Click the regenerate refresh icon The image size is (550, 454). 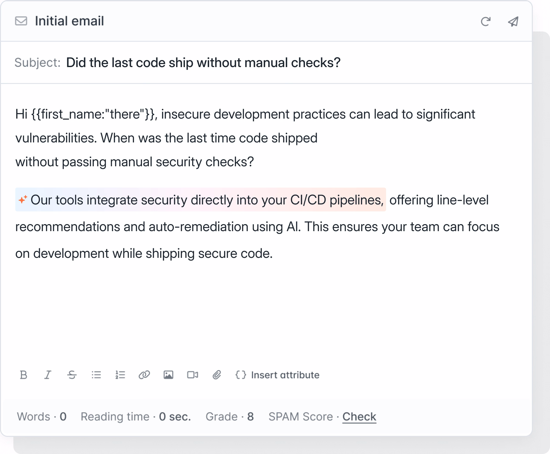486,22
